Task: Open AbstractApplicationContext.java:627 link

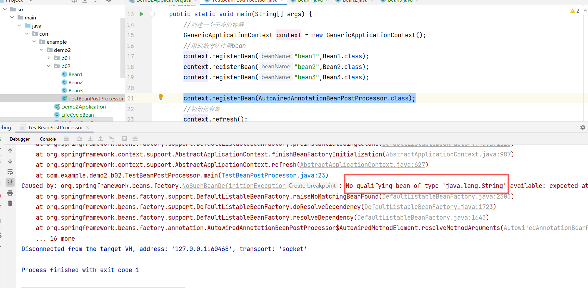Action: point(362,165)
